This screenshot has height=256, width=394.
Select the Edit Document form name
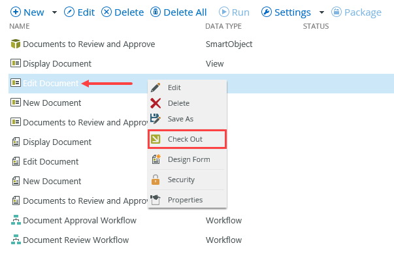click(x=51, y=161)
